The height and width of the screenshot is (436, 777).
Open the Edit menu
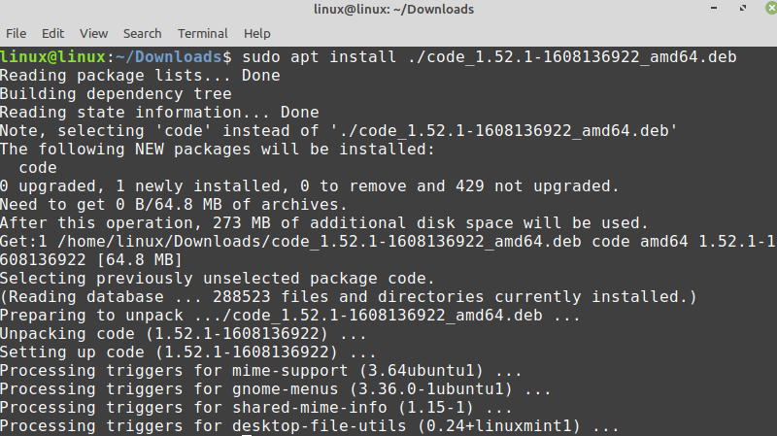[x=53, y=33]
